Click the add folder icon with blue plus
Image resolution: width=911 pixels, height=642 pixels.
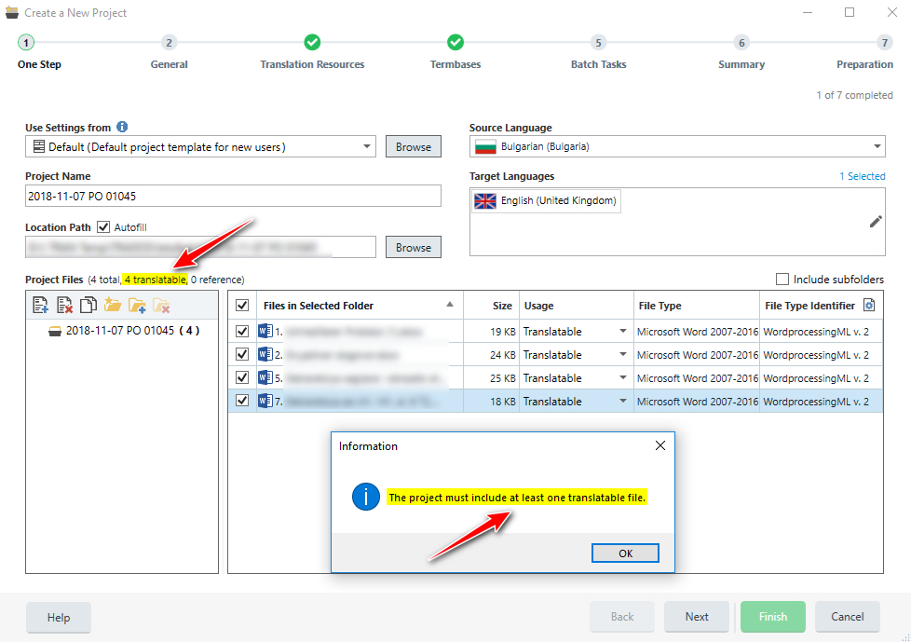point(137,305)
